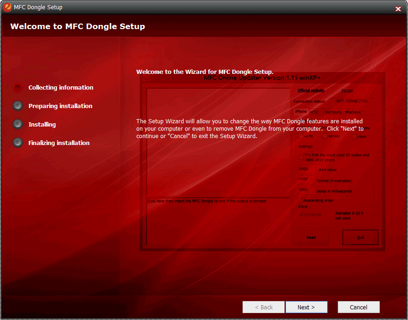The image size is (408, 320).
Task: Close the MFC Dongle Setup window
Action: [x=398, y=9]
